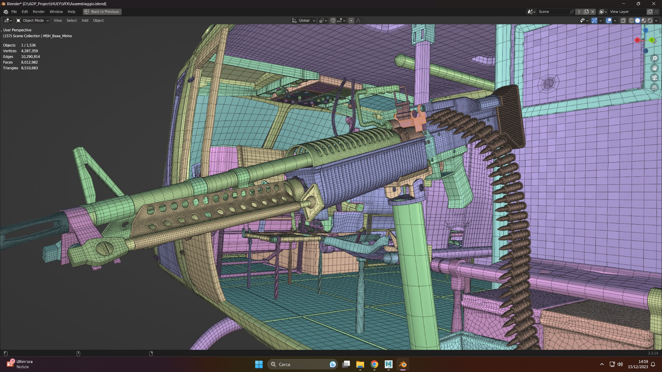Screen dimensions: 662x372
Task: Open Windows Start menu
Action: click(259, 364)
